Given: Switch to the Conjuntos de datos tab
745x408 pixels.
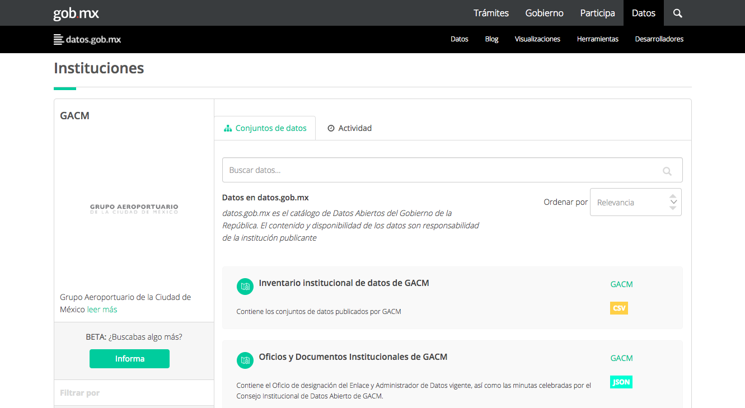Looking at the screenshot, I should [x=265, y=128].
